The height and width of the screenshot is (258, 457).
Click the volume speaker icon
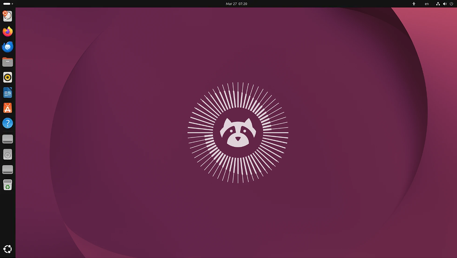445,4
